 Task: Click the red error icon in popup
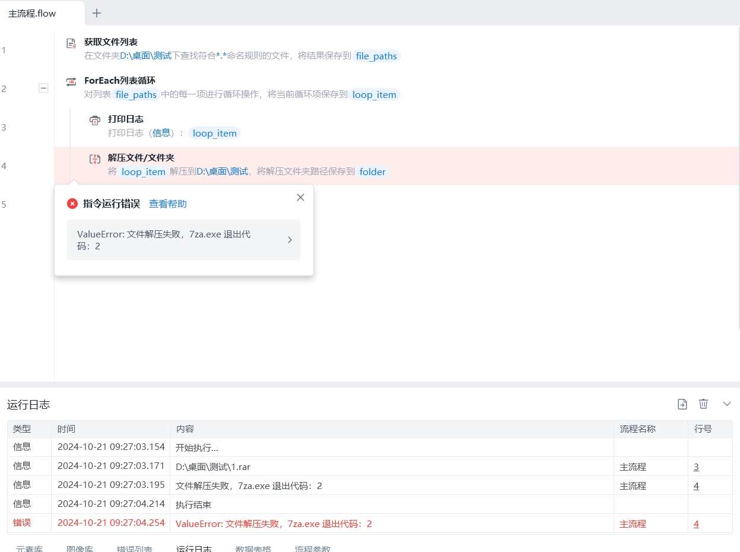click(72, 204)
